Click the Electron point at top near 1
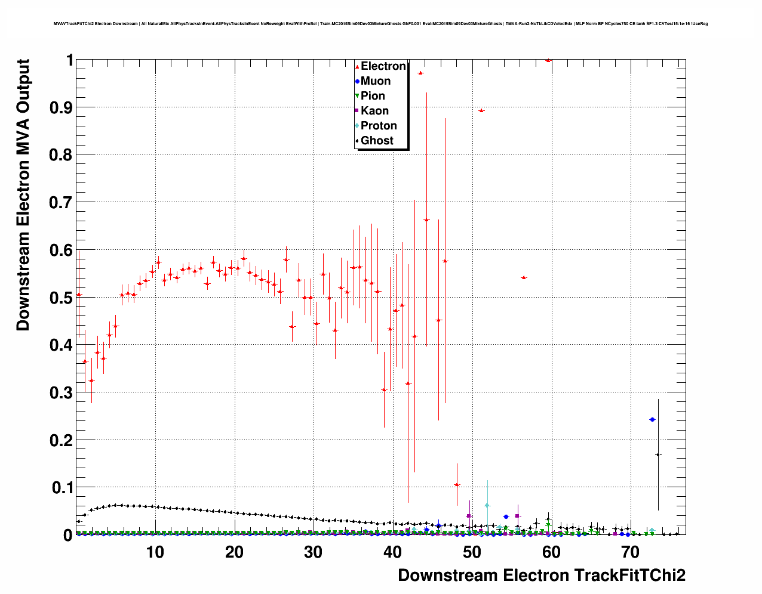The height and width of the screenshot is (594, 762). click(x=548, y=60)
